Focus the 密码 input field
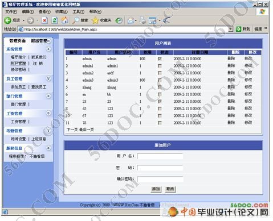Image resolution: width=273 pixels, height=221 pixels. [x=160, y=168]
